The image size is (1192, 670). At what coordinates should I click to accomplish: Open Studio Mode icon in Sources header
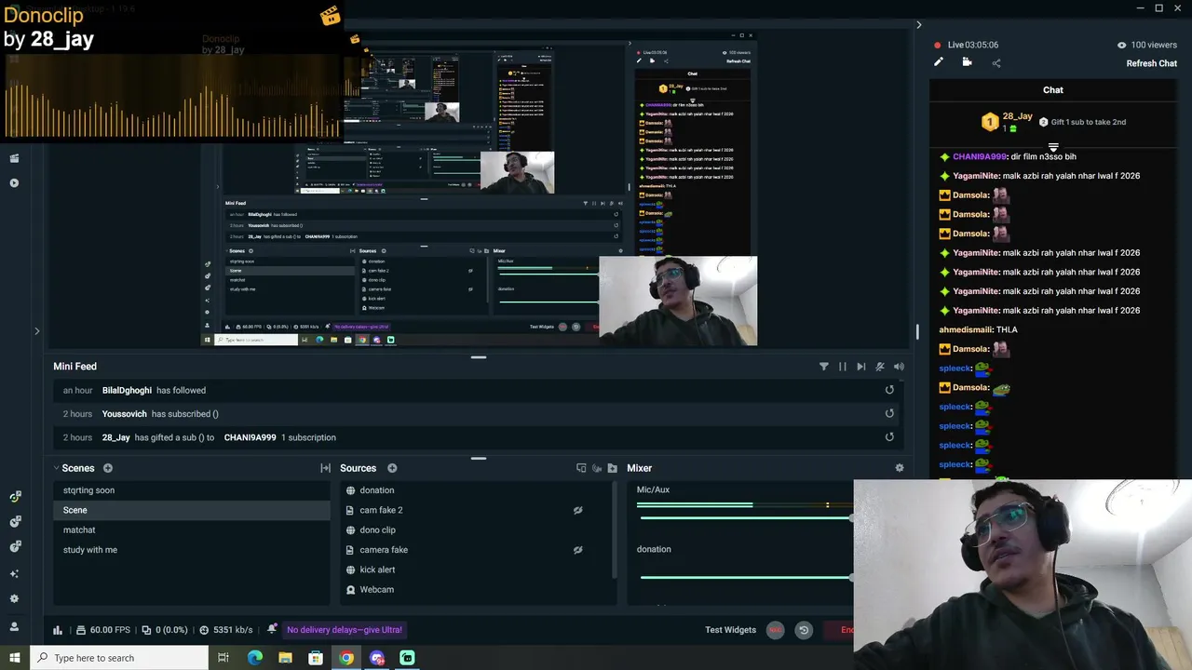click(581, 468)
